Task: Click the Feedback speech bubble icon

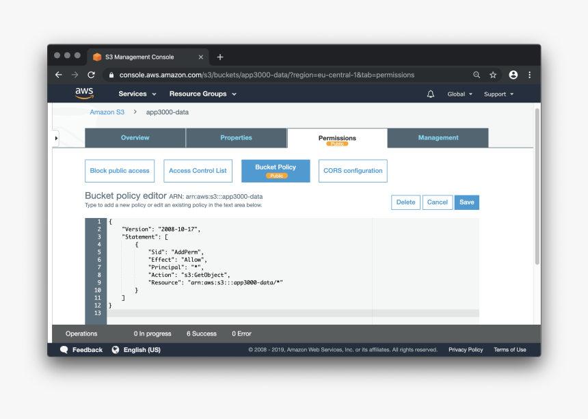Action: [x=64, y=350]
